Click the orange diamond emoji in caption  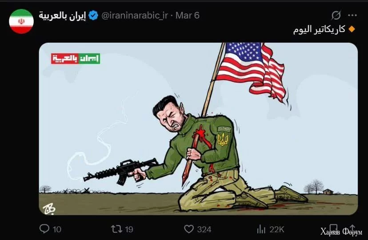point(352,29)
